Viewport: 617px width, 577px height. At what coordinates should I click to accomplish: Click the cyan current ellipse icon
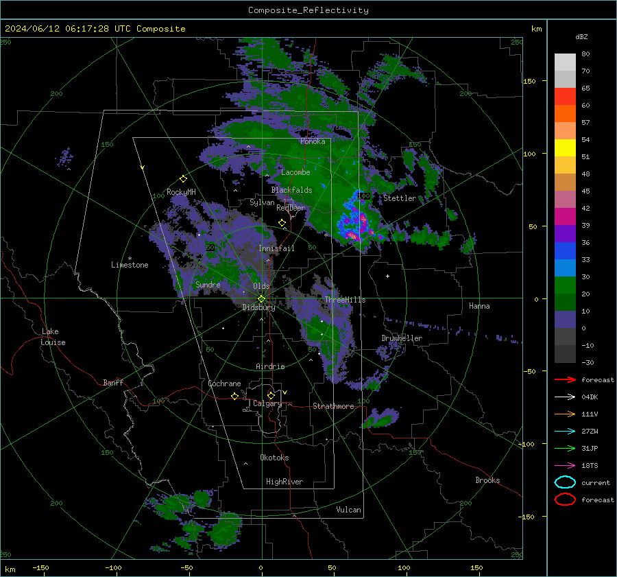565,482
